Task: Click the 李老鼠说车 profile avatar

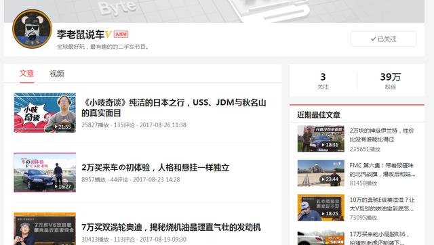Action: coord(32,28)
